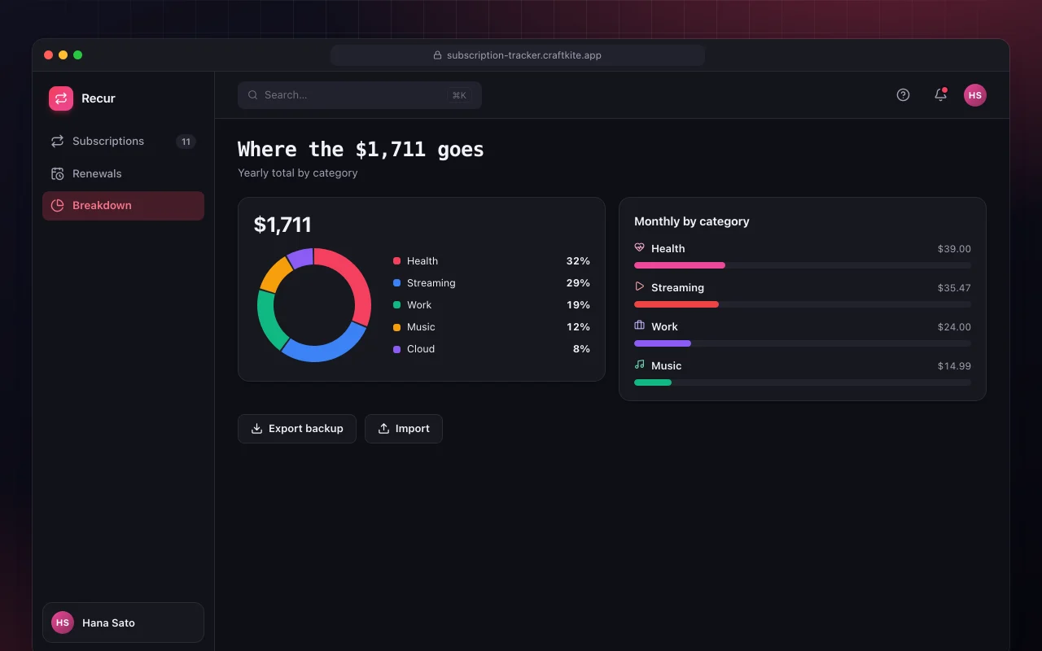Click the address bar URL subscription-tracker.craftkite.app
The image size is (1042, 651).
pyautogui.click(x=524, y=55)
